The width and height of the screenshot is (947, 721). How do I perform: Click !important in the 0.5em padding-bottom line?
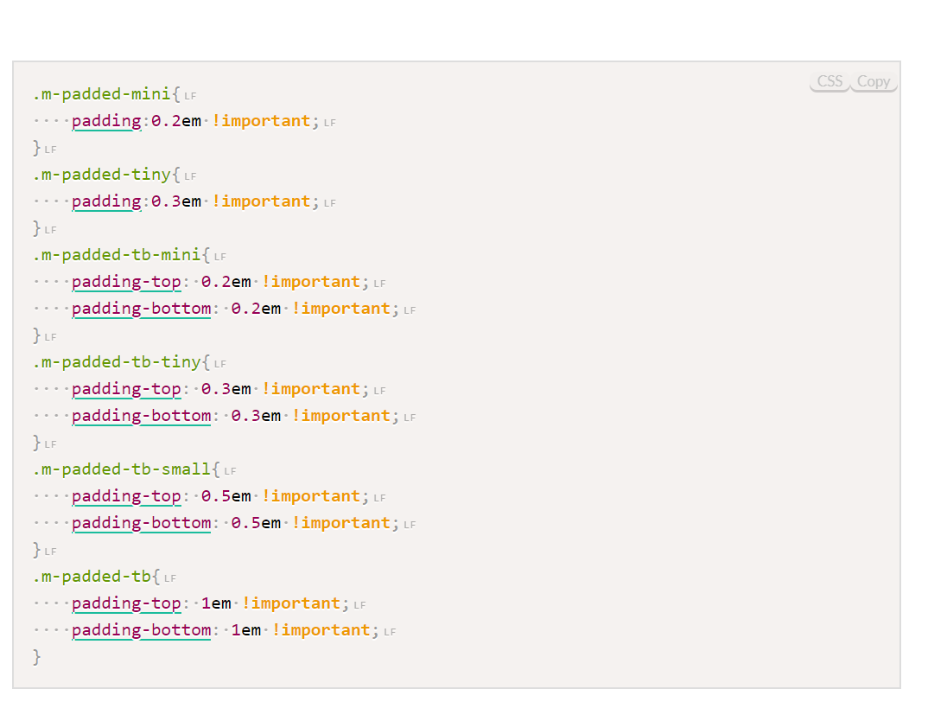pos(341,523)
